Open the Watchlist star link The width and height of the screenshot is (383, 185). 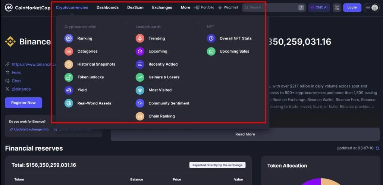pos(228,7)
